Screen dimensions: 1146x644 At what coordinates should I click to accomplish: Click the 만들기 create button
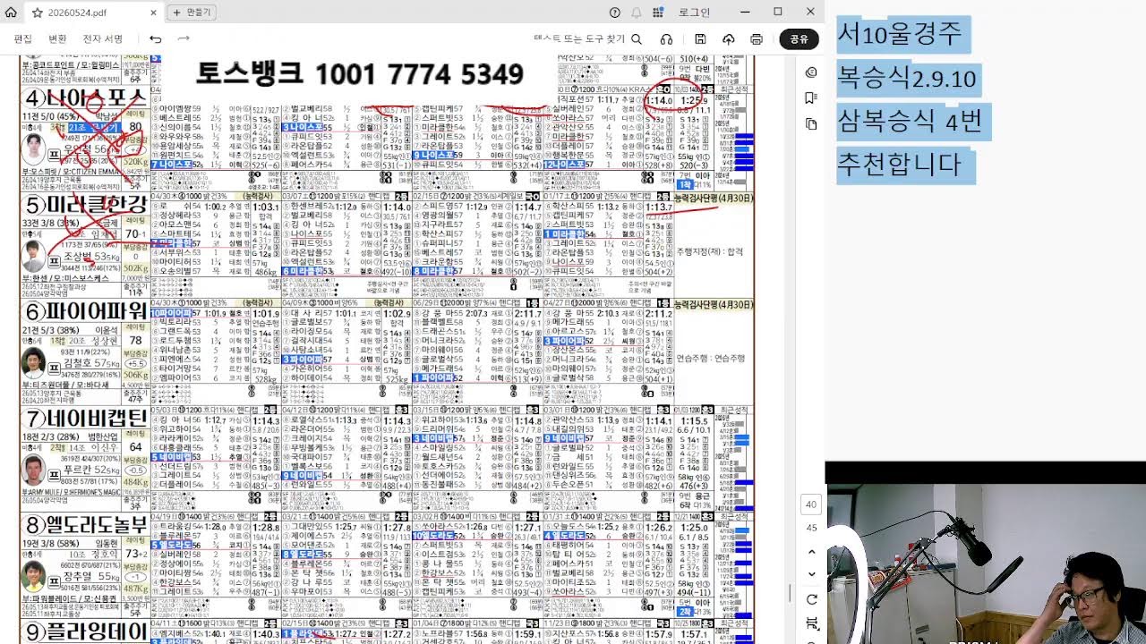pos(192,13)
